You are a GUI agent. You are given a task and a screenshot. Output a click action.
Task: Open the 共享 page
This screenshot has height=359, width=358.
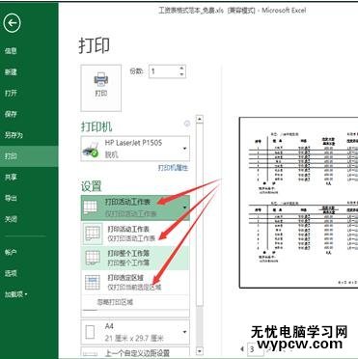click(11, 177)
